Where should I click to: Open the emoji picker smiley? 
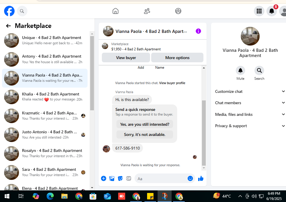(x=190, y=178)
